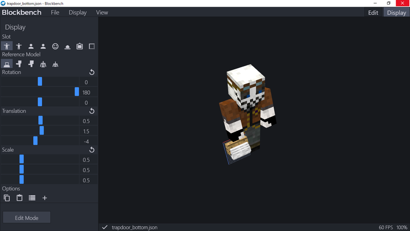Select the third-person left hand slot icon
Viewport: 410px width, 231px height.
19,46
